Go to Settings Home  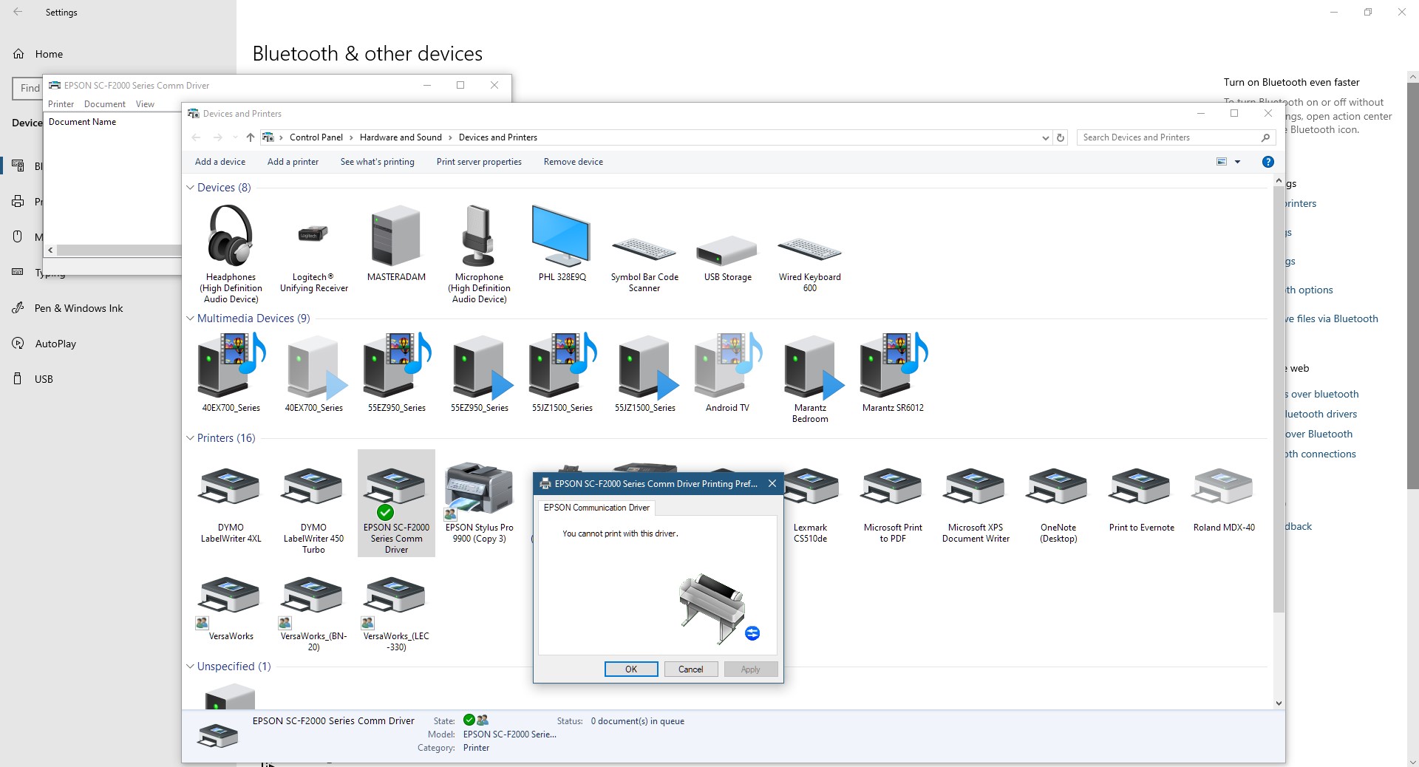pyautogui.click(x=49, y=54)
